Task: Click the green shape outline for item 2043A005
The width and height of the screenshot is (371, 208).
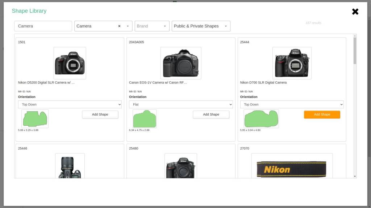Action: (145, 119)
